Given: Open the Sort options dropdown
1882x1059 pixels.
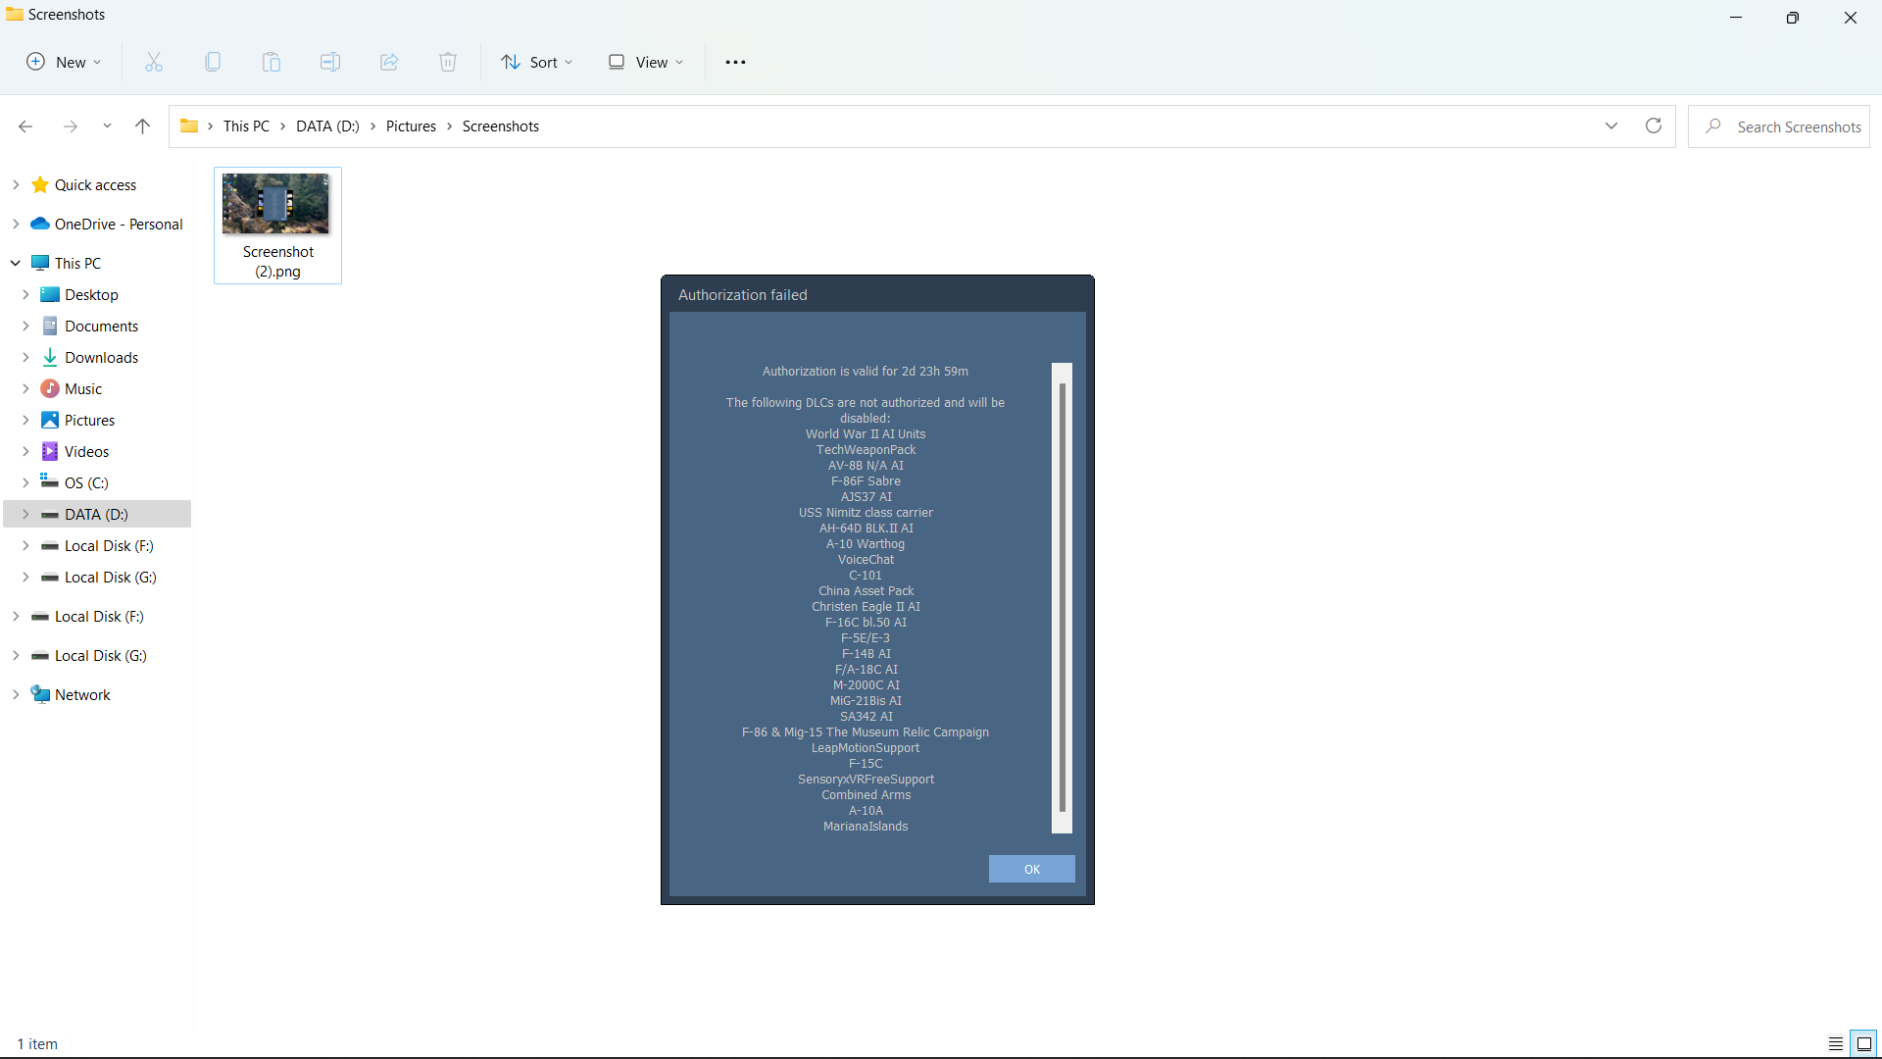Looking at the screenshot, I should tap(537, 62).
